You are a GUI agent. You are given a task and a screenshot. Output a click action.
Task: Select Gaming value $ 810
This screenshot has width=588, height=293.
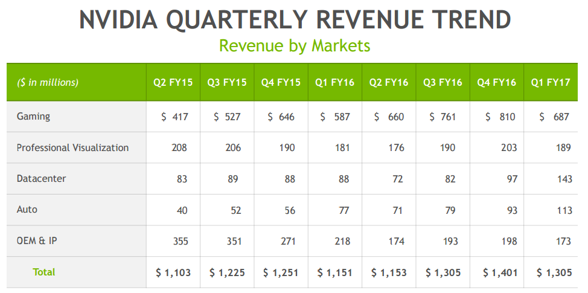(x=500, y=117)
